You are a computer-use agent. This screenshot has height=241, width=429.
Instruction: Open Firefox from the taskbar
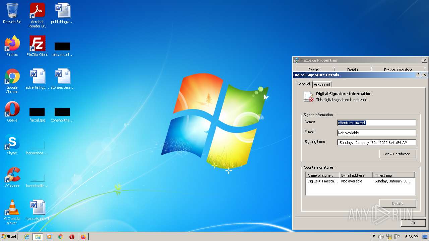(x=83, y=237)
